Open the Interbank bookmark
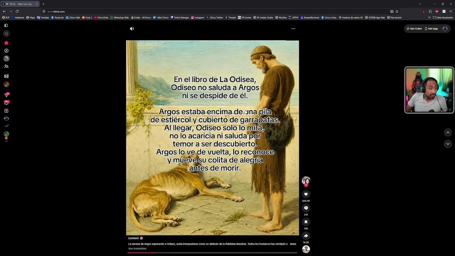This screenshot has width=455, height=256. pos(18,17)
